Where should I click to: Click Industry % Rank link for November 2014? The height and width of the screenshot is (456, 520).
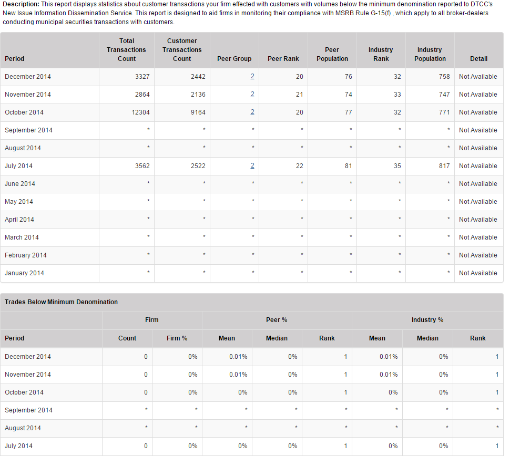coord(497,375)
